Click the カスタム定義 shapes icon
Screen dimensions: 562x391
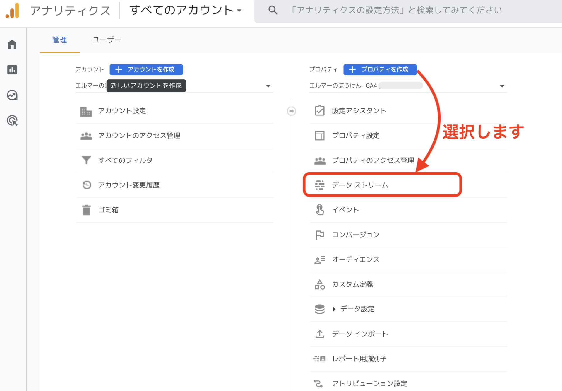(320, 284)
